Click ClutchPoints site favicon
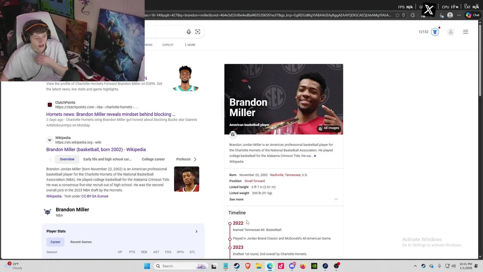 pyautogui.click(x=49, y=105)
